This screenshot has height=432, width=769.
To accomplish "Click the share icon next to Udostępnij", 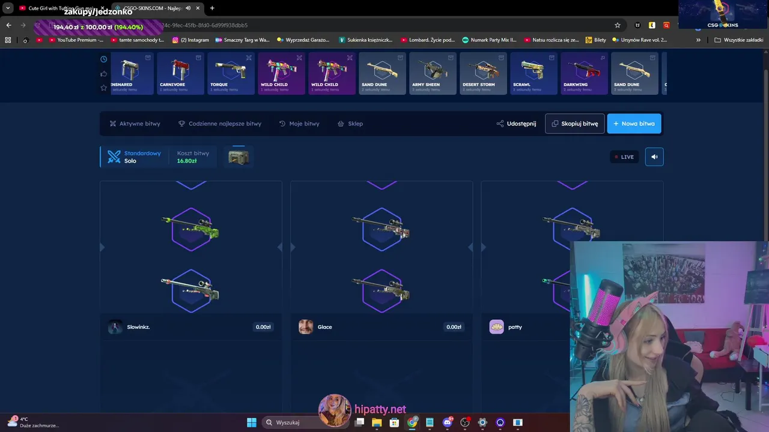I will tap(500, 124).
